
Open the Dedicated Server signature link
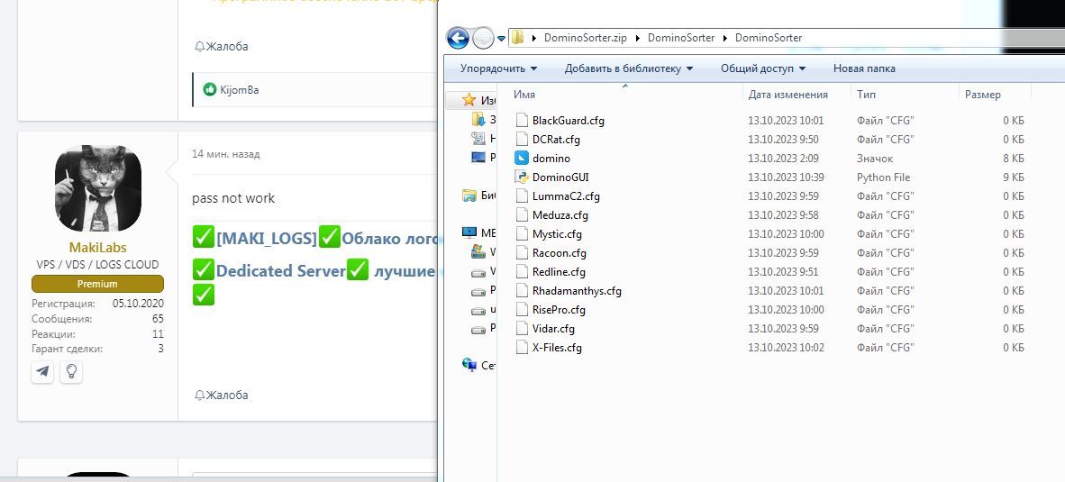click(280, 271)
